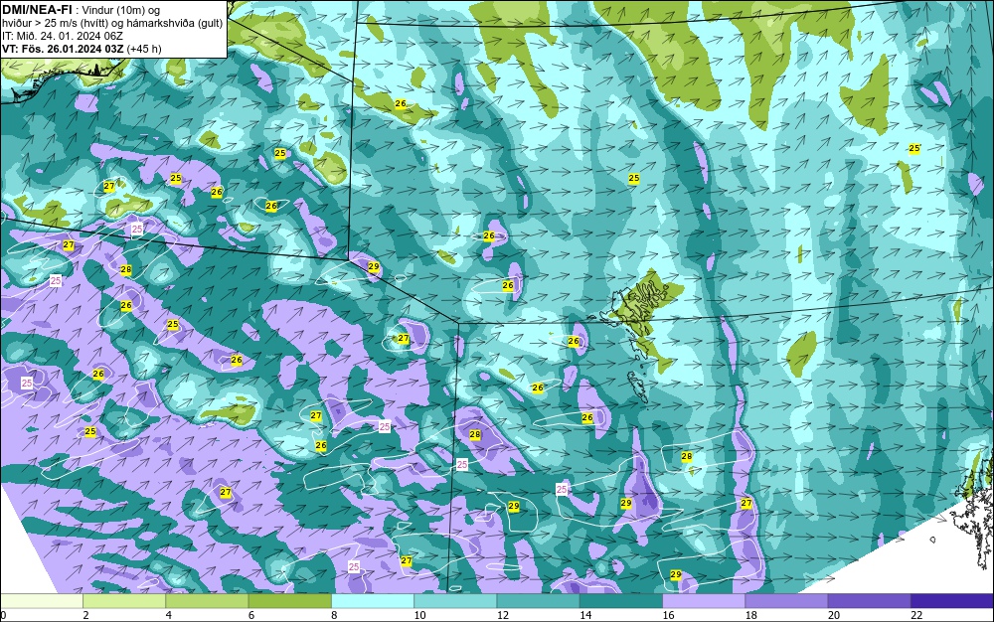Click the legend scale label '0'
The width and height of the screenshot is (994, 622).
[x=3, y=615]
